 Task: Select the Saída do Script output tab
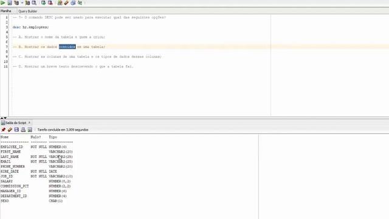point(16,123)
